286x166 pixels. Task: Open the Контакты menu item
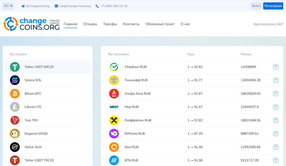pyautogui.click(x=131, y=24)
